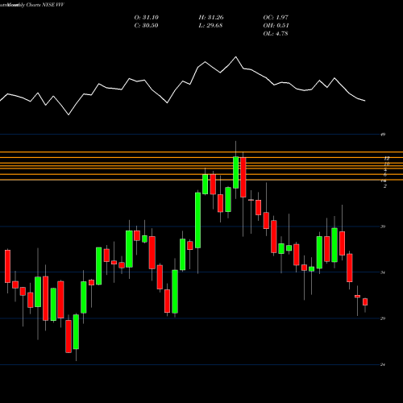This screenshot has width=403, height=403.
Task: Click the last red candlestick on the right
Action: point(365,301)
